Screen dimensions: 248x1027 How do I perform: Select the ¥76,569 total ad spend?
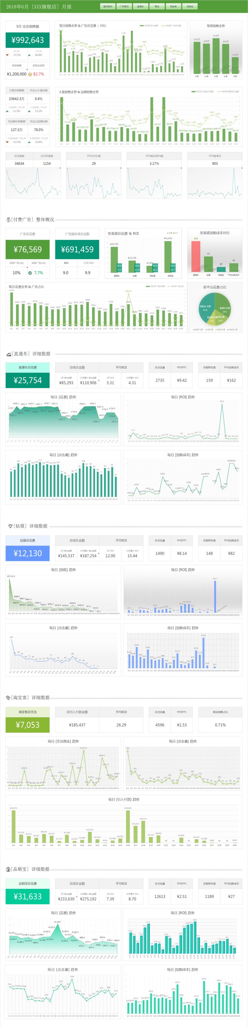point(28,250)
